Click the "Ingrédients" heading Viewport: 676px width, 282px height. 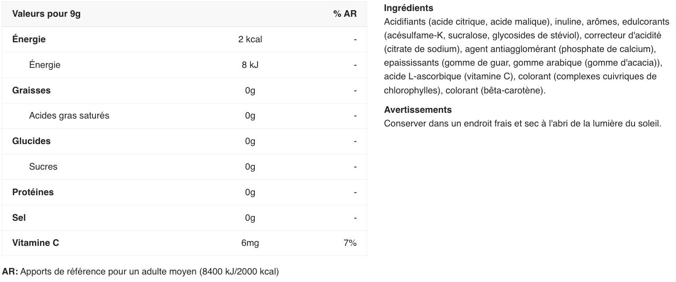[408, 8]
